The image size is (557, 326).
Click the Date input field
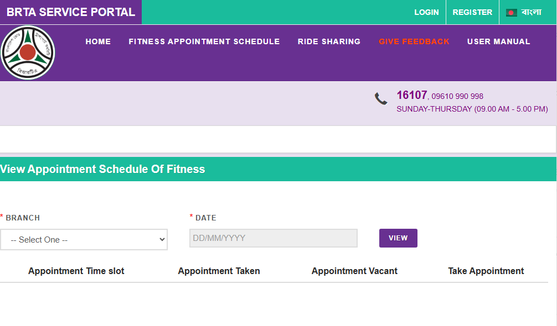[x=273, y=238]
